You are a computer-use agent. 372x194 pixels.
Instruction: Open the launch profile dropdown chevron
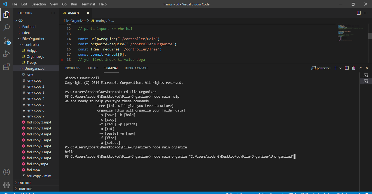(340, 68)
